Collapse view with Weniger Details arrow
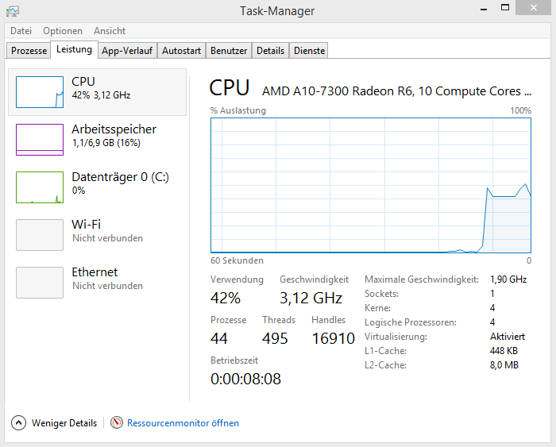 click(x=19, y=423)
